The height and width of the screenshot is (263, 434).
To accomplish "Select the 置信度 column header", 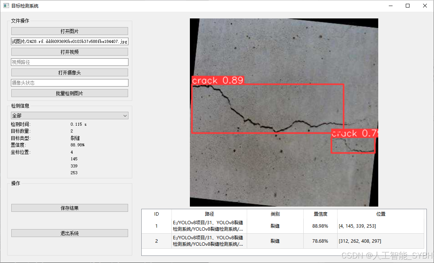I will (x=320, y=214).
